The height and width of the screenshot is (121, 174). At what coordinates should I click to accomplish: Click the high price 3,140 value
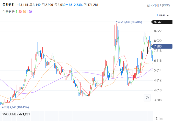click(x=37, y=5)
